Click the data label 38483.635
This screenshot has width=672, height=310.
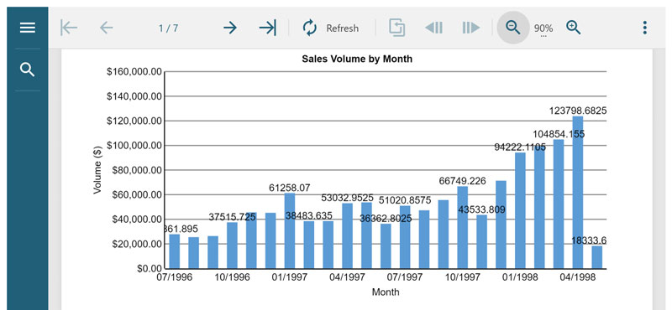[x=308, y=216]
